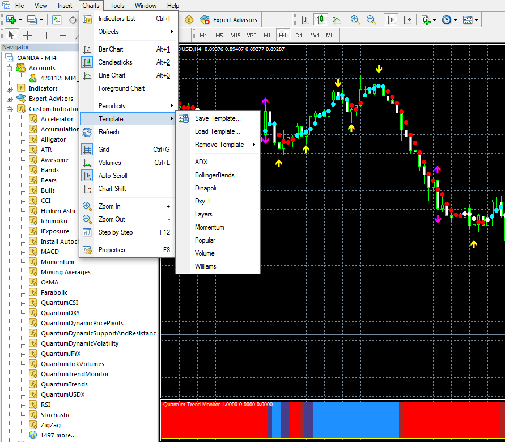The height and width of the screenshot is (442, 505).
Task: Open the periodicity clock toolbar icon
Action: click(x=447, y=20)
